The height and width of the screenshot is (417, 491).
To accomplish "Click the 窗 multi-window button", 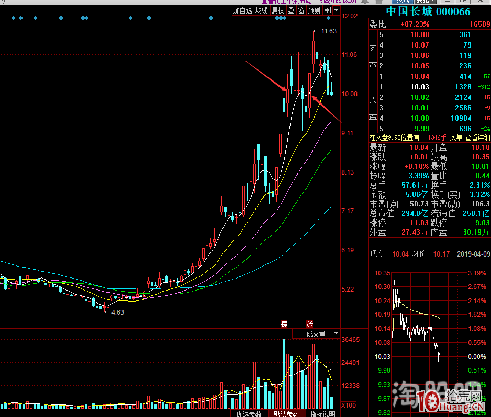I will 301,10.
